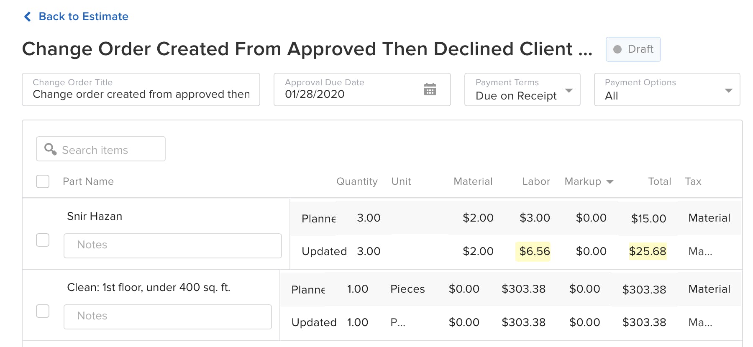Click the Back to Estimate link
This screenshot has height=347, width=753.
pyautogui.click(x=83, y=16)
